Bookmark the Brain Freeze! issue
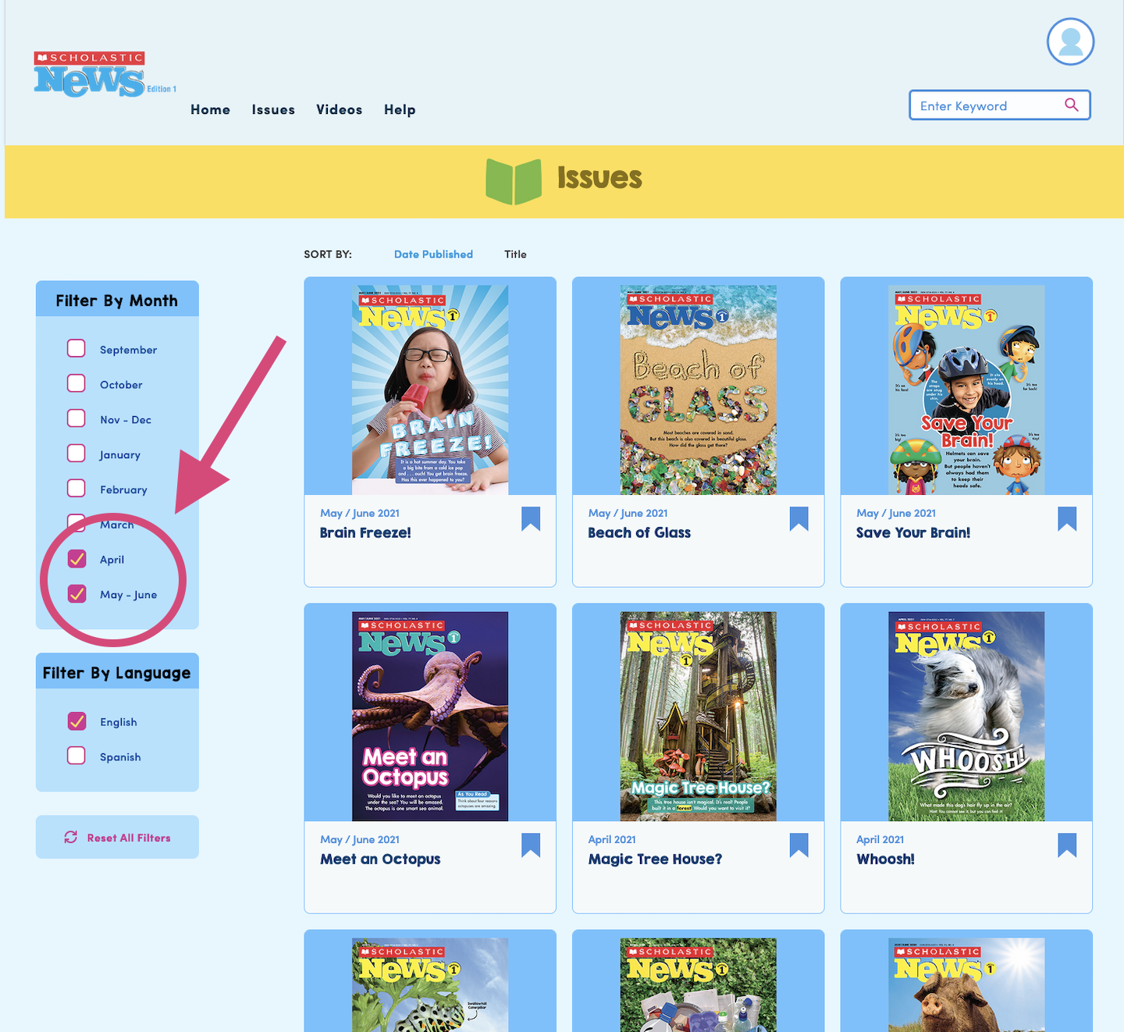 click(531, 518)
